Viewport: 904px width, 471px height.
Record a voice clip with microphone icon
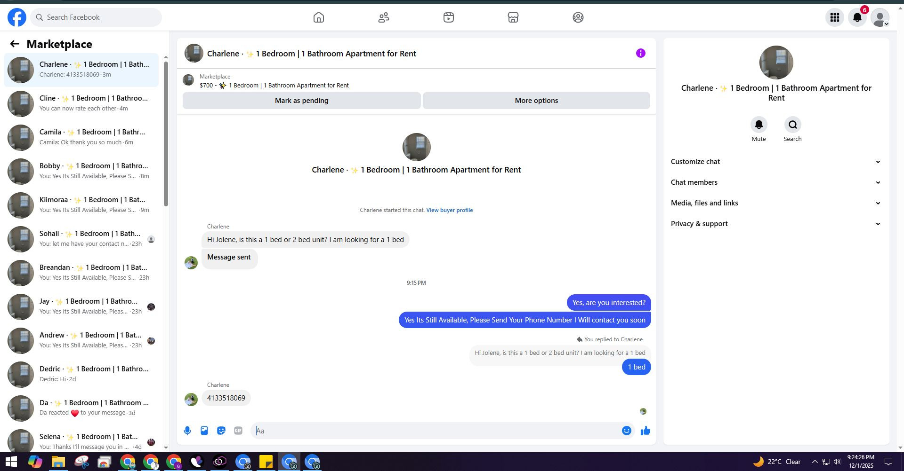(187, 431)
